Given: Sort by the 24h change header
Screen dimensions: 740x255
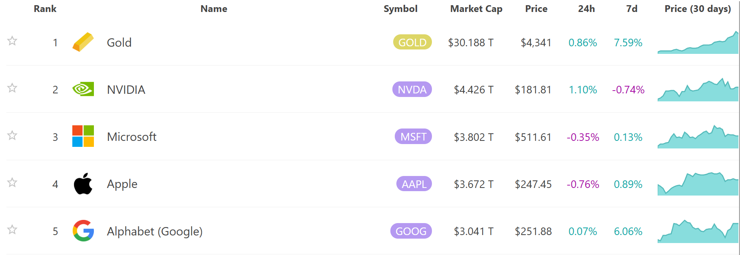Looking at the screenshot, I should click(586, 9).
